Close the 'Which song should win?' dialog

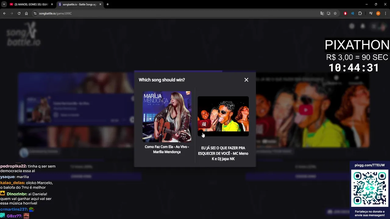point(246,80)
